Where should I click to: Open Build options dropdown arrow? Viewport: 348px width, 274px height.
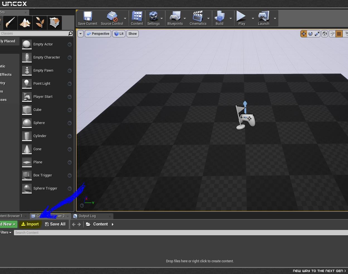231,18
